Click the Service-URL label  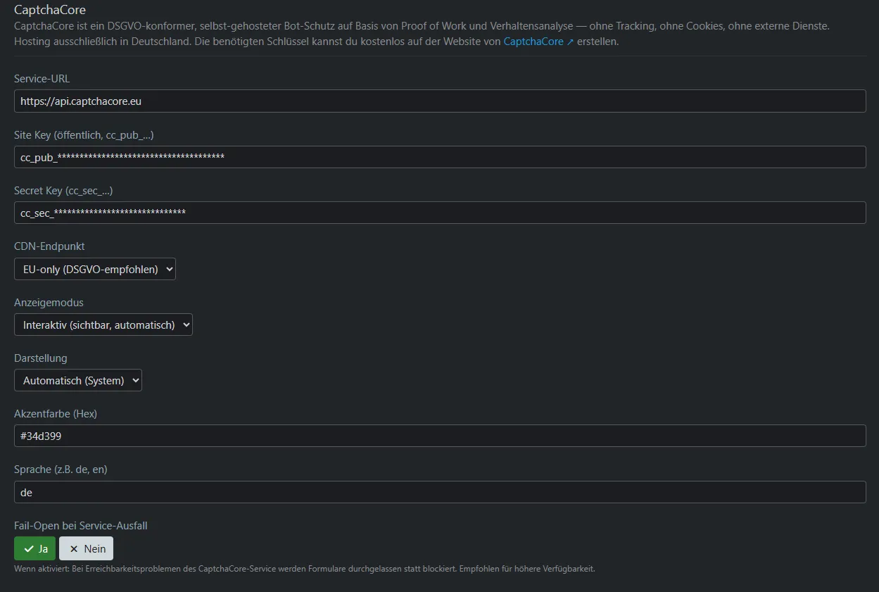click(42, 79)
